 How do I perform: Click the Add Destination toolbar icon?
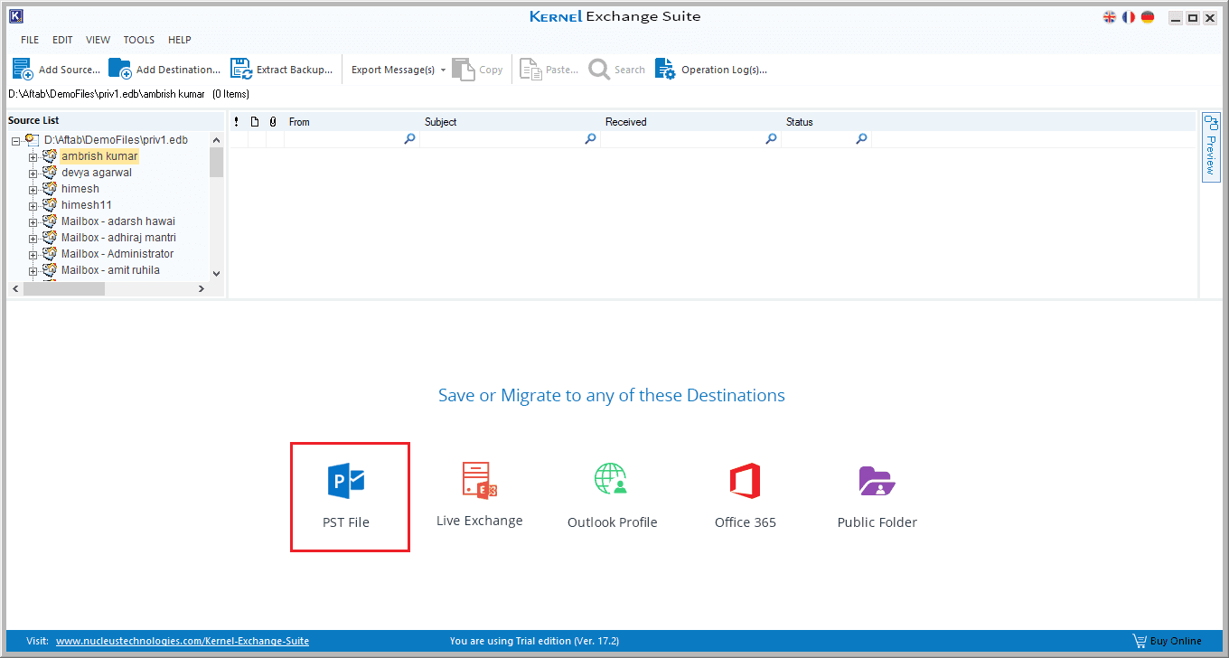pyautogui.click(x=119, y=69)
